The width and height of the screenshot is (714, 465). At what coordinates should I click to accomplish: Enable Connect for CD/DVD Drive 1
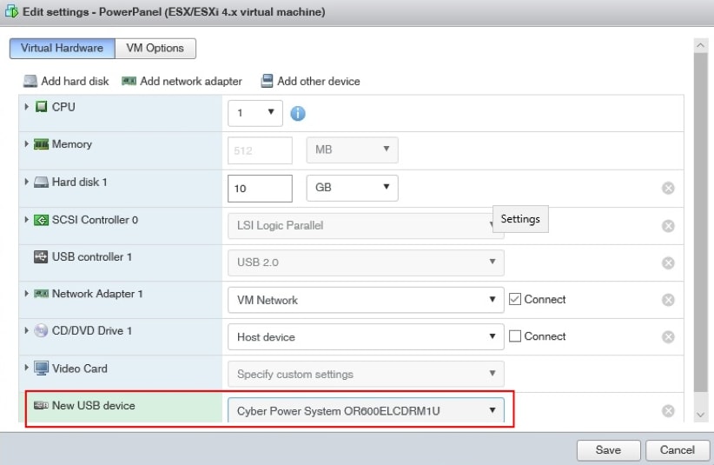[515, 336]
